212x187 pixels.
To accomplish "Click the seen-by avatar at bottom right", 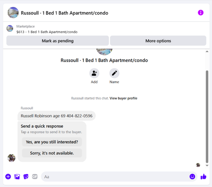I will (x=198, y=165).
